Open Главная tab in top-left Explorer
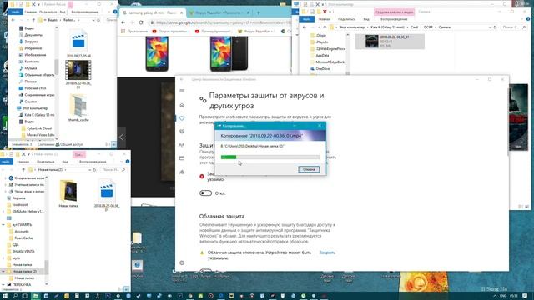534x300 pixels. tap(30, 12)
